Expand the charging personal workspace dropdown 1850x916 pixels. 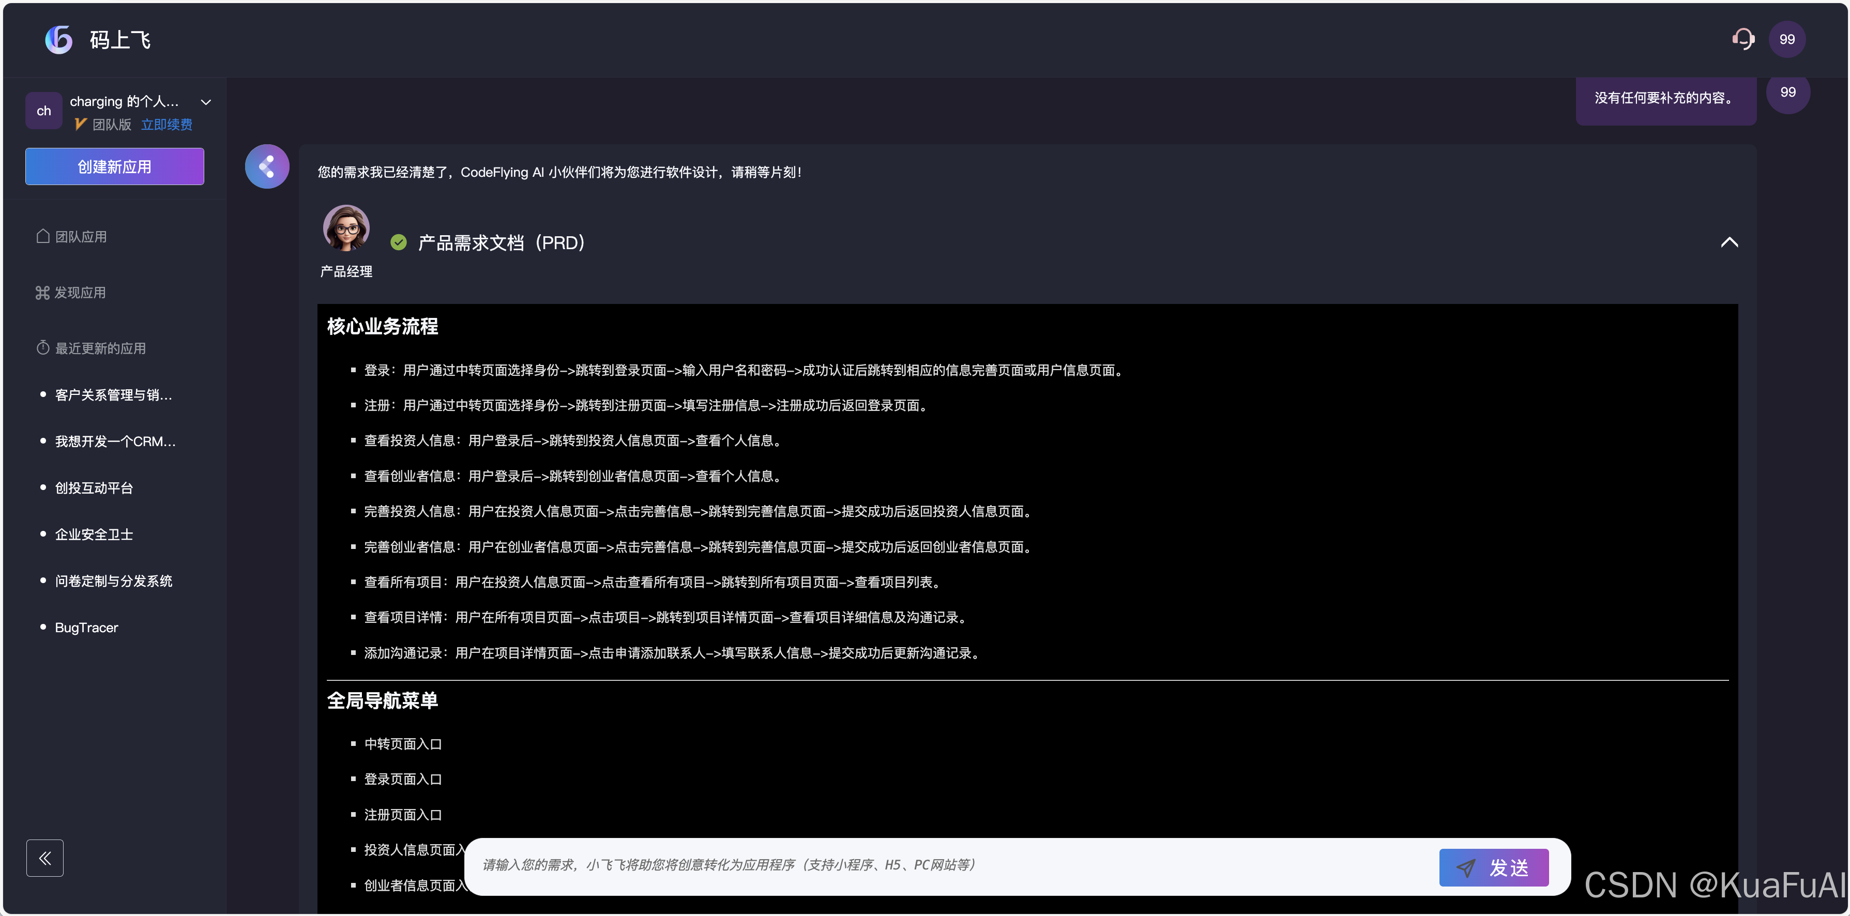(205, 102)
